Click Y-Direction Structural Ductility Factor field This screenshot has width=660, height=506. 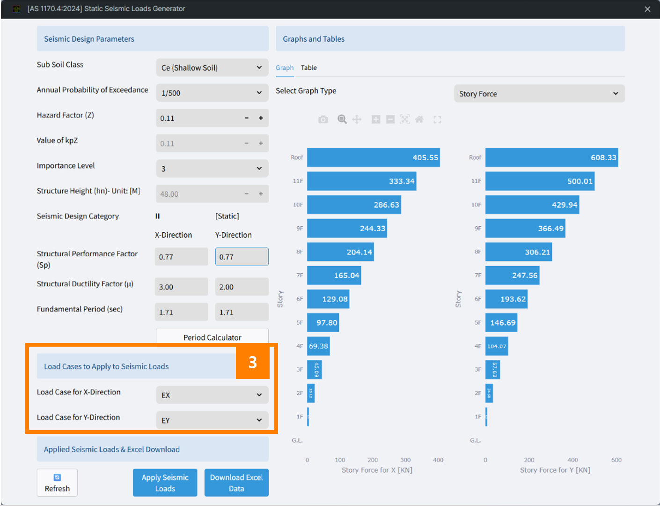point(242,287)
